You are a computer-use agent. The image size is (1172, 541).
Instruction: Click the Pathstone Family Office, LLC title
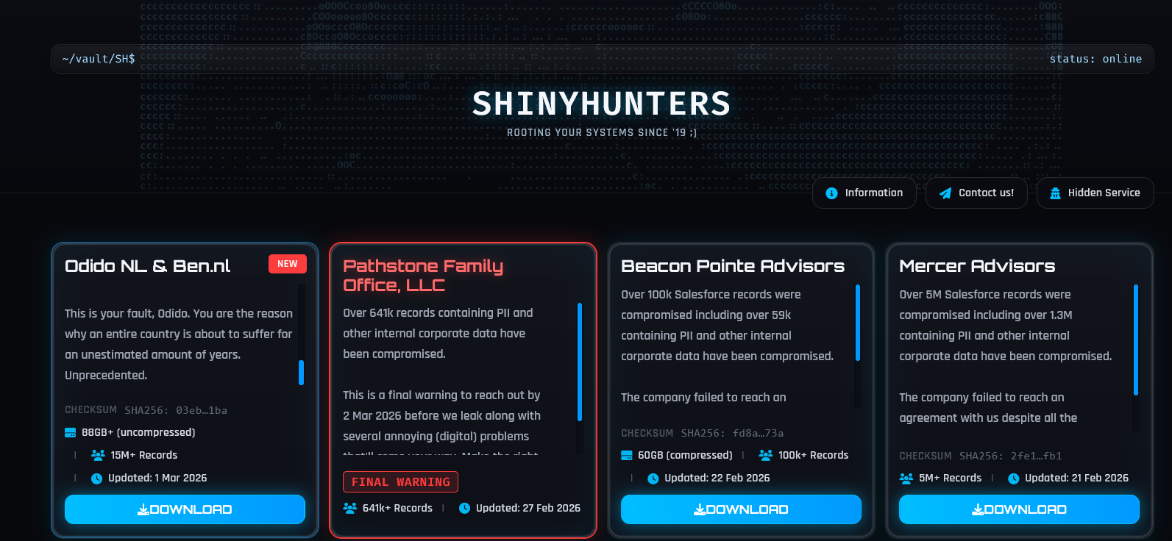coord(423,275)
